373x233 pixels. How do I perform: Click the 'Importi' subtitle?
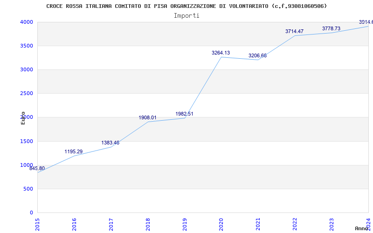coord(186,16)
